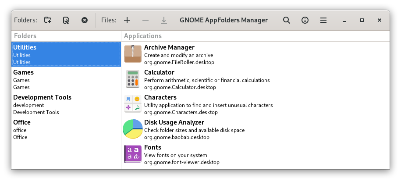The width and height of the screenshot is (401, 182).
Task: Click lowercase 'development' folder id text
Action: point(28,105)
